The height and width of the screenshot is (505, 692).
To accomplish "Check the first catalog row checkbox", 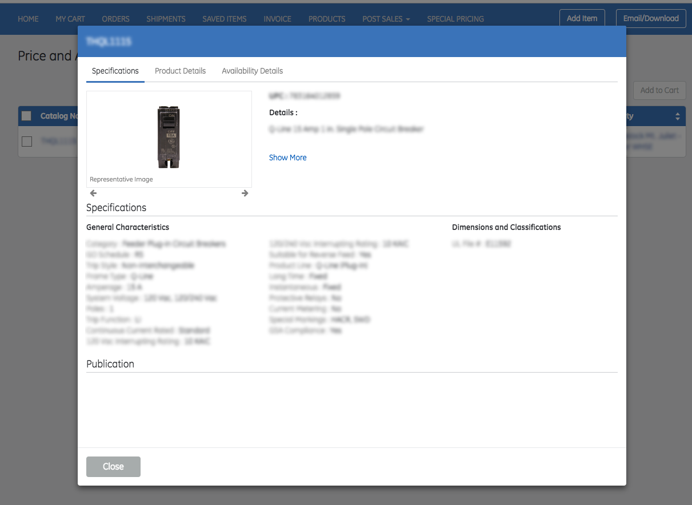I will pos(27,142).
